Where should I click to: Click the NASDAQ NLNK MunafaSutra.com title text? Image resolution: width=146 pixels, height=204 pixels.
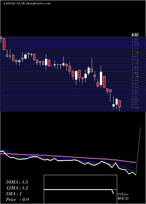coord(27,3)
